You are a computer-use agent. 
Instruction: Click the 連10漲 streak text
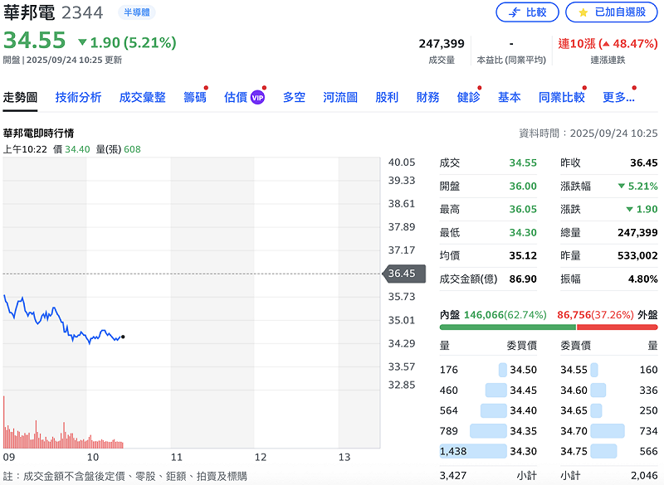577,44
